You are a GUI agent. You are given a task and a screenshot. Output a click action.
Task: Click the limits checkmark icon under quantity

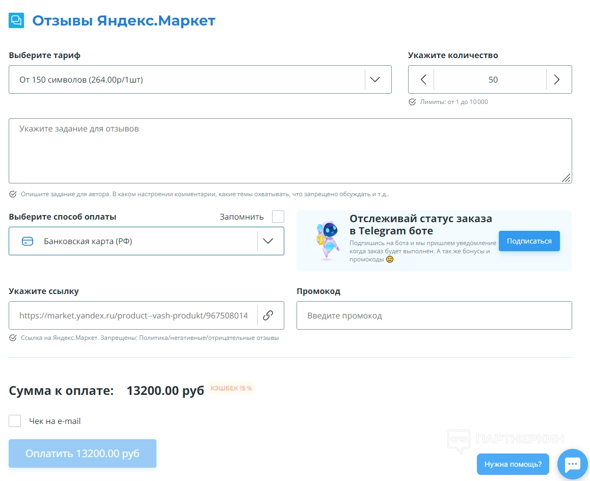(412, 102)
